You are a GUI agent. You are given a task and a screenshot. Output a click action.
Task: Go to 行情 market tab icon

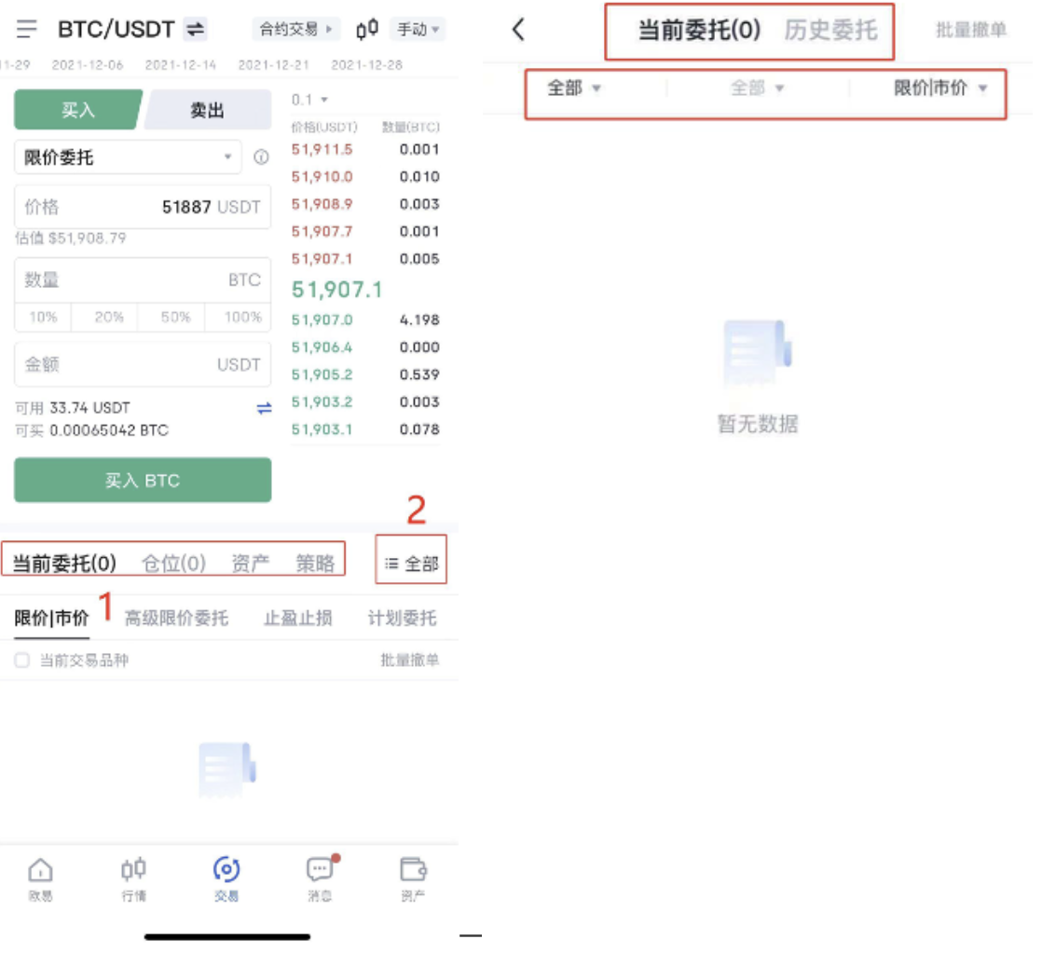pyautogui.click(x=133, y=878)
